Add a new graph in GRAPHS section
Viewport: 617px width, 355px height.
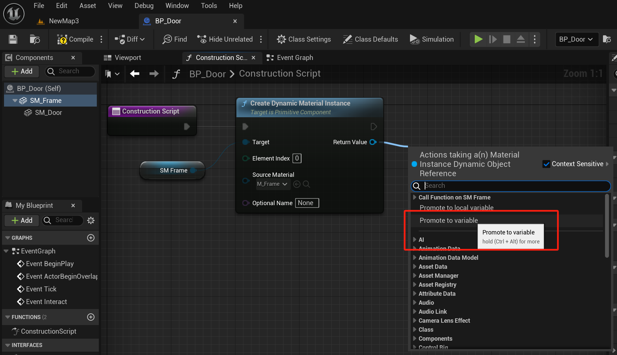tap(91, 238)
